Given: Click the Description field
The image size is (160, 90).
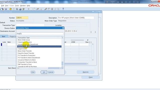Looking at the screenshot, I should 76,18.
